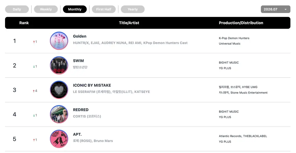Image resolution: width=296 pixels, height=153 pixels.
Task: Click the dropdown arrow beside 2026.07
Action: (285, 9)
